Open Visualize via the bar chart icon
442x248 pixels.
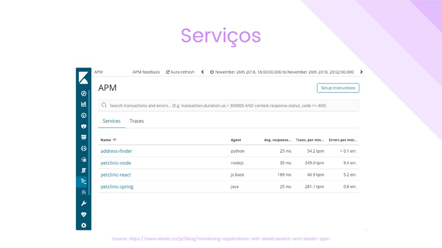point(83,104)
